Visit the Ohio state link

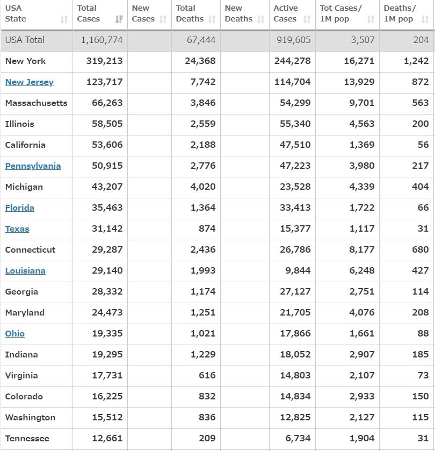[15, 334]
